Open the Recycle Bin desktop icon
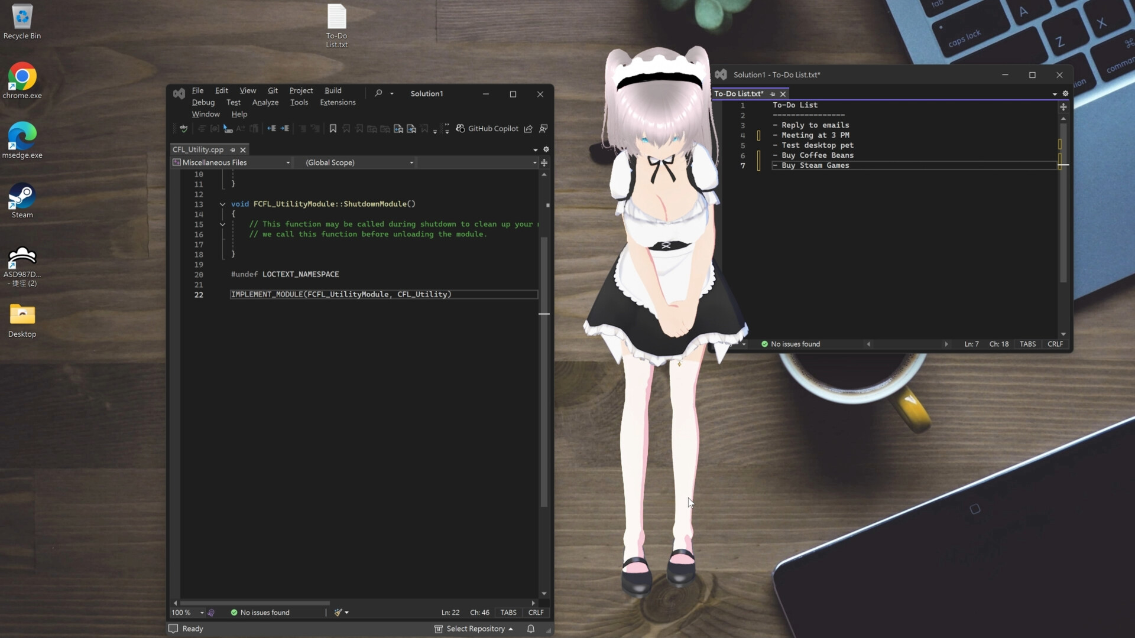Screen dimensions: 1135x638 point(22,22)
